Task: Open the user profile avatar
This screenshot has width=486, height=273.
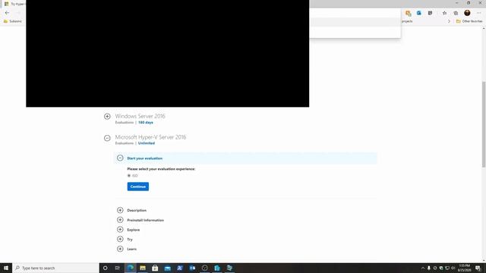Action: [x=467, y=13]
